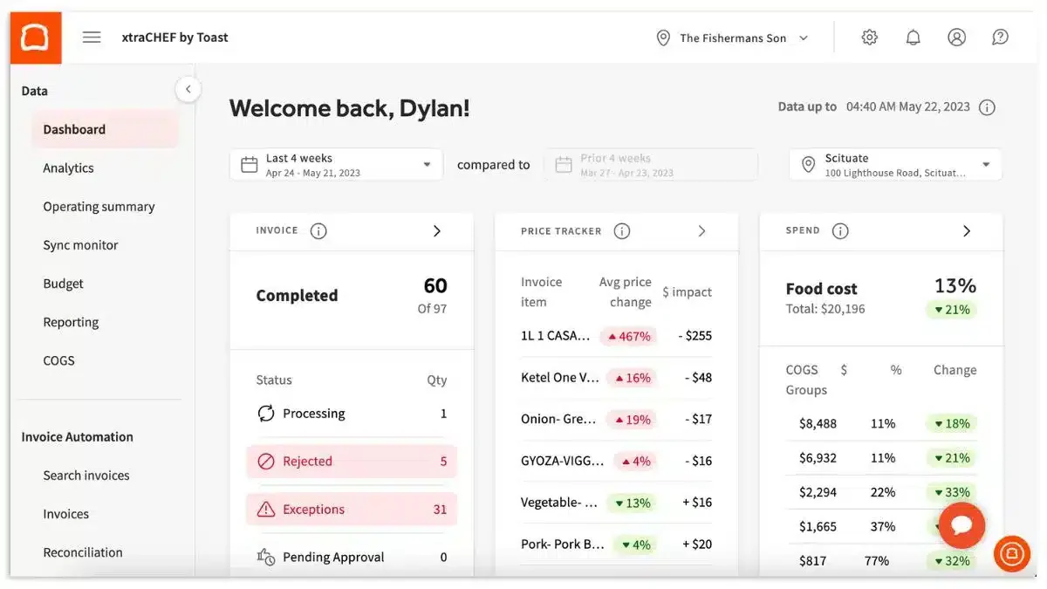Click the Rejected invoices status row
Image resolution: width=1047 pixels, height=589 pixels.
[x=352, y=462]
